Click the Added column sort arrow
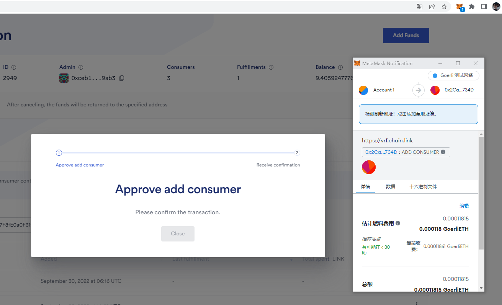 click(161, 259)
